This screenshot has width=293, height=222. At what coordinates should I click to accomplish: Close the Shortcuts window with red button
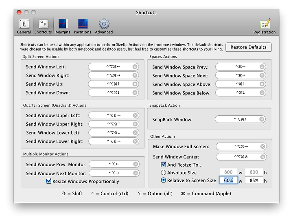19,12
